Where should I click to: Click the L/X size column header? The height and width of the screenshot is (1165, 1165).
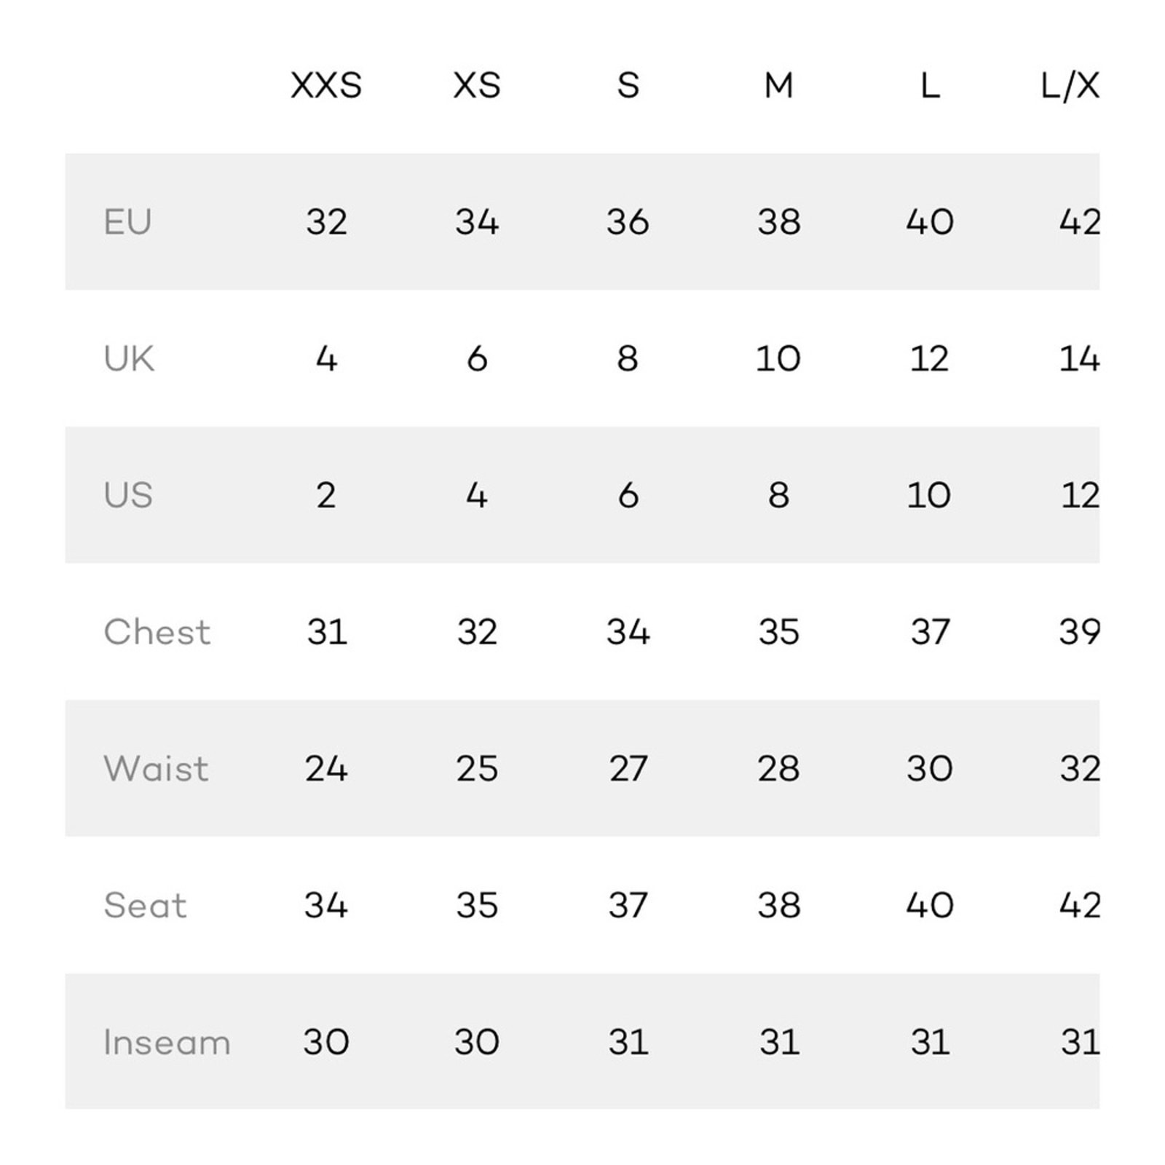tap(1070, 86)
